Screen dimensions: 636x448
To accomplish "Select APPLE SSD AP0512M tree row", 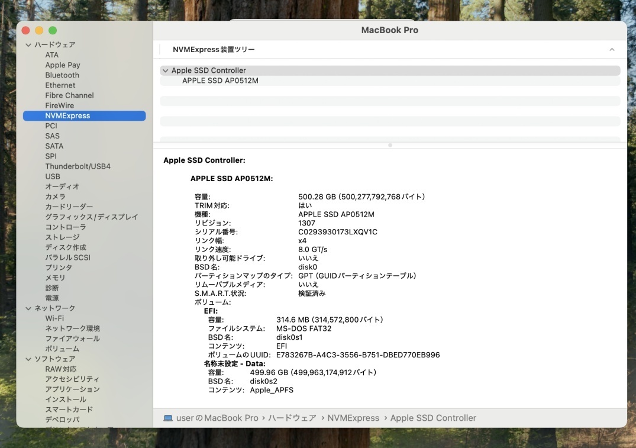I will (x=390, y=80).
